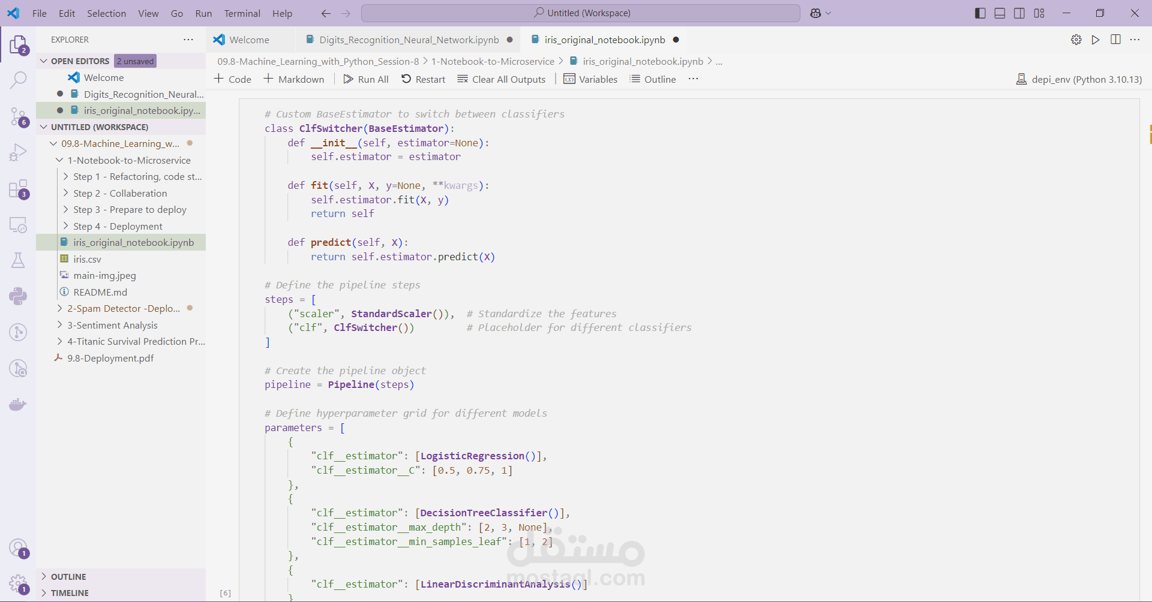
Task: Open Run and Debug view
Action: [18, 152]
